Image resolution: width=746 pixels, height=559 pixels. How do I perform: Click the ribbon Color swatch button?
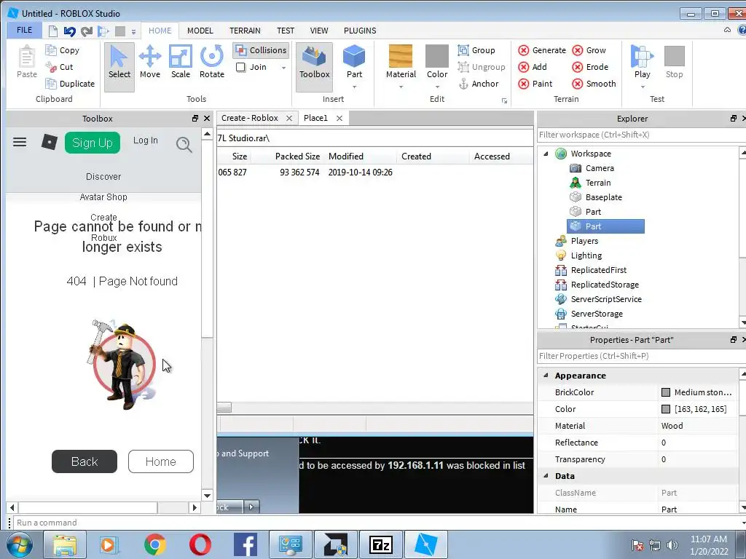pos(437,56)
